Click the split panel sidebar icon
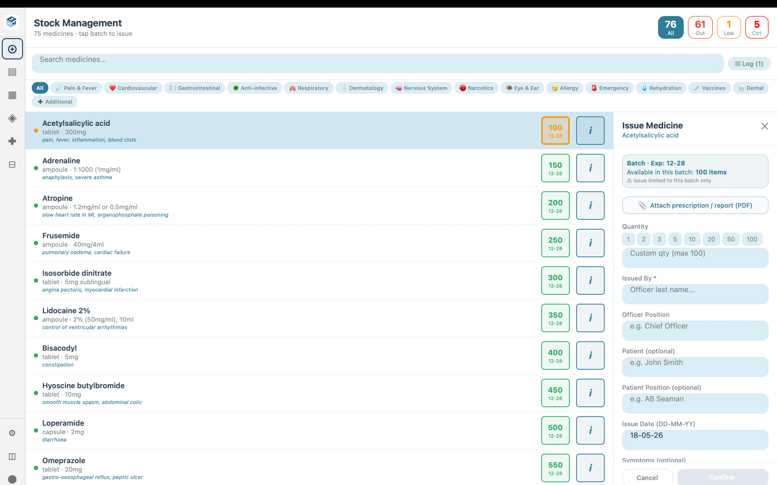The width and height of the screenshot is (777, 485). coord(12,456)
